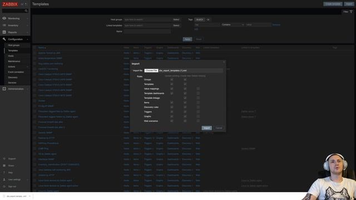Click the Share icon in sidebar
The height and width of the screenshot is (200, 356).
pyautogui.click(x=4, y=166)
